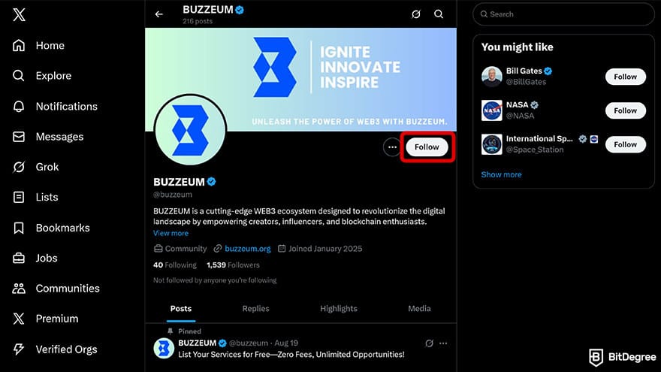Open profile more options menu
Image resolution: width=661 pixels, height=372 pixels.
391,147
